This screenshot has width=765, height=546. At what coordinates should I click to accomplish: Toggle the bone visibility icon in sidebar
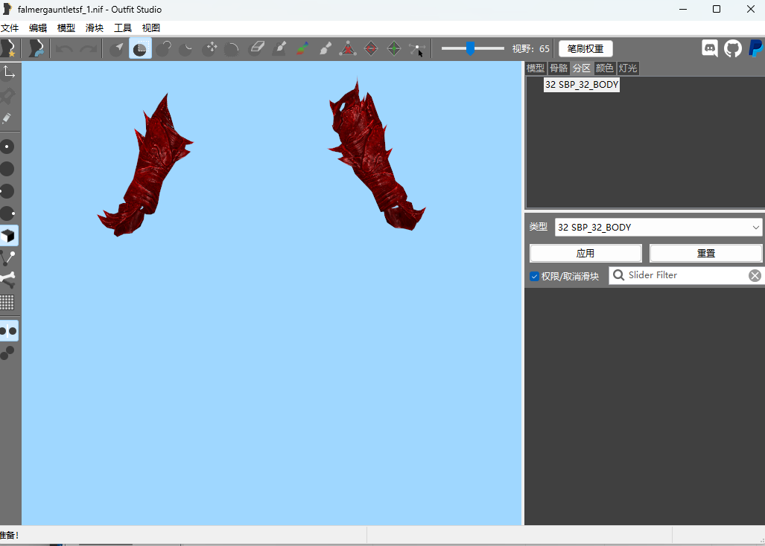tap(8, 279)
